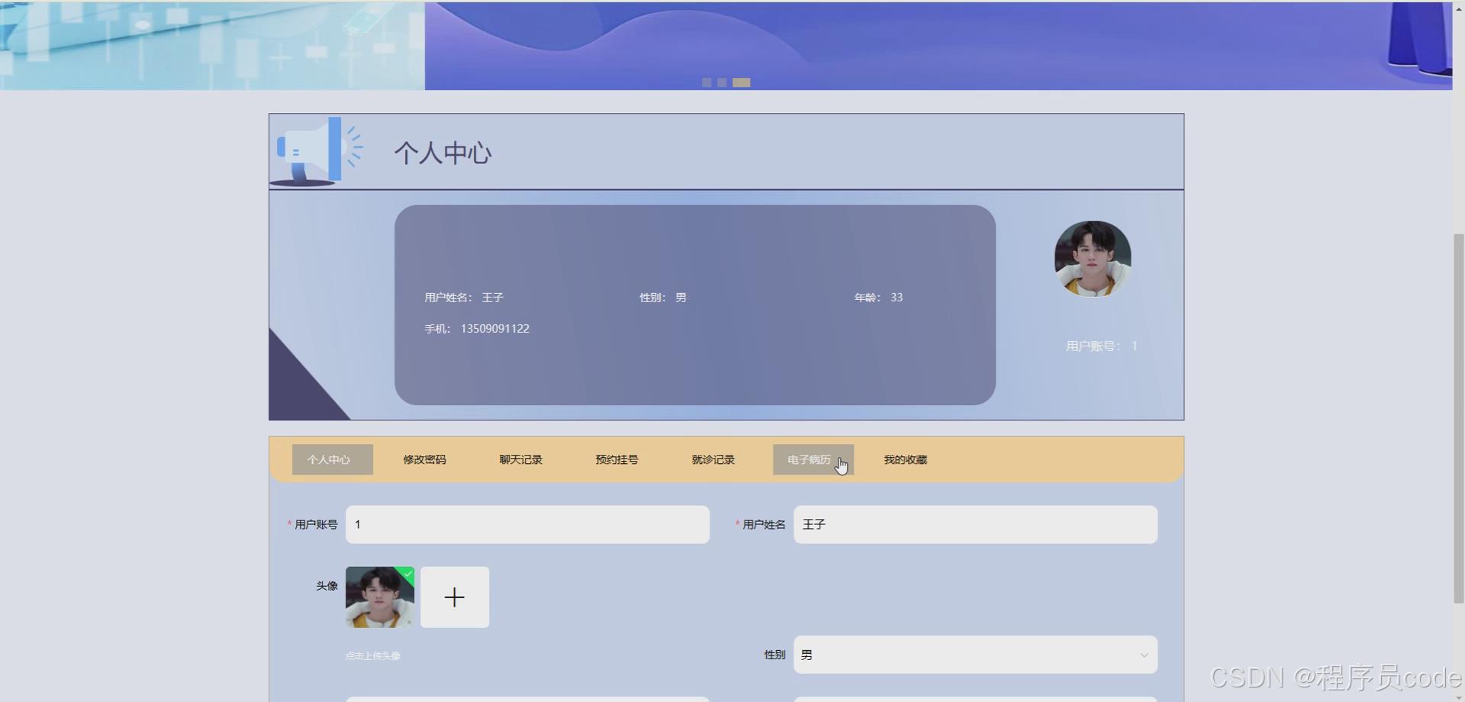This screenshot has height=702, width=1465.
Task: Click the uploaded avatar thumbnail in 头像 field
Action: point(379,597)
